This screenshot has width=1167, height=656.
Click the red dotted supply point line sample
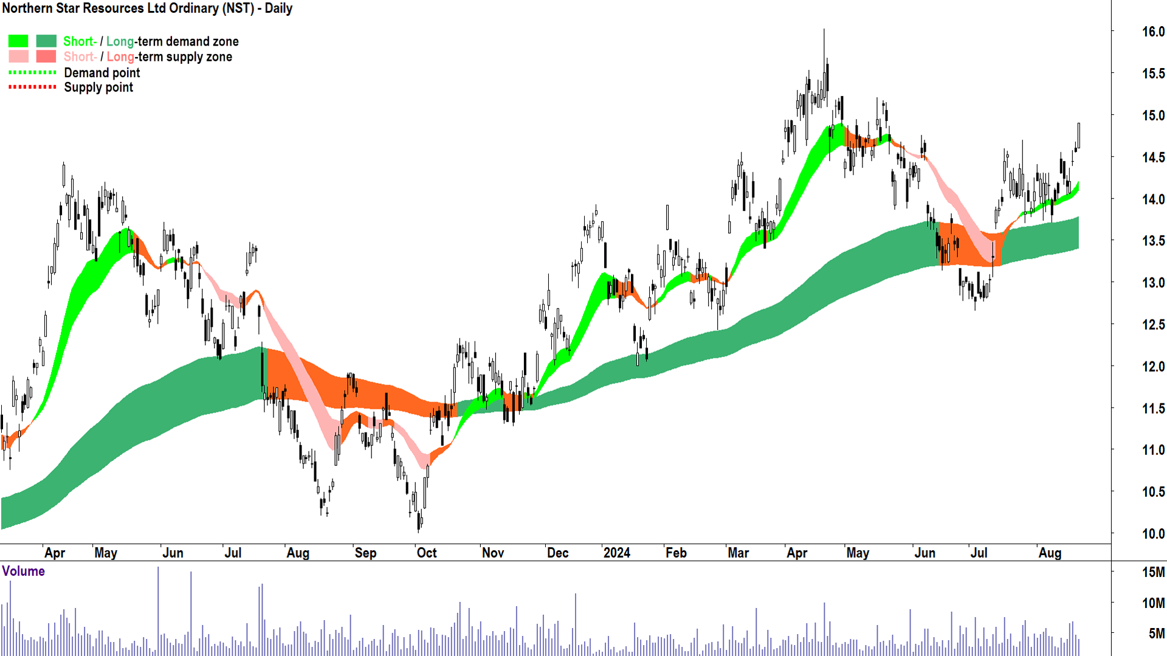(x=32, y=87)
